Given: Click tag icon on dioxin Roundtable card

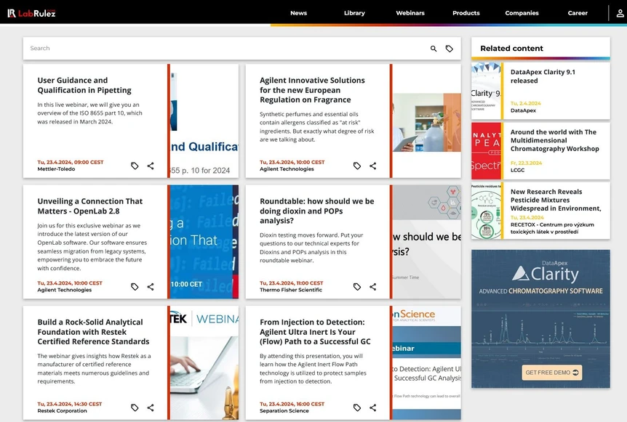Looking at the screenshot, I should pos(357,287).
